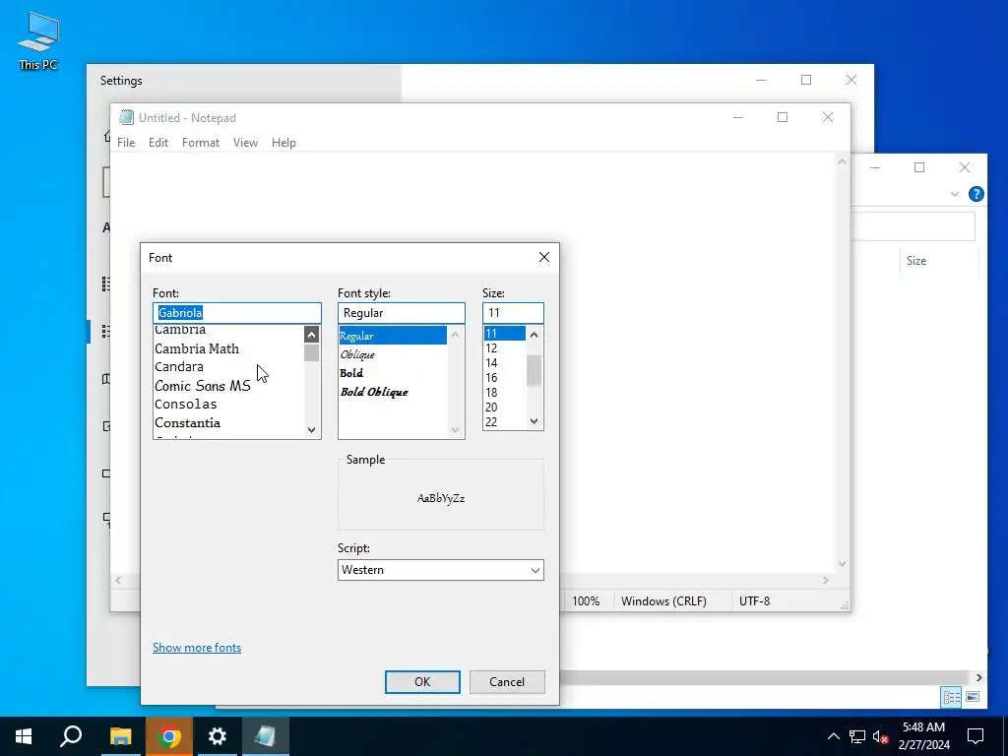The width and height of the screenshot is (1008, 756).
Task: Open This PC desktop icon
Action: (x=38, y=41)
